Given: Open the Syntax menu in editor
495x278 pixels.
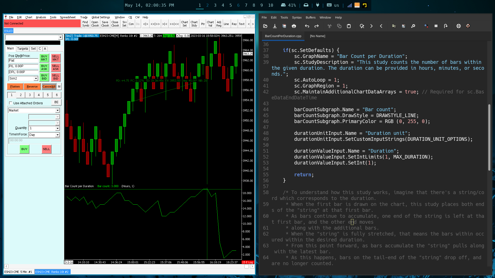Looking at the screenshot, I should point(296,18).
